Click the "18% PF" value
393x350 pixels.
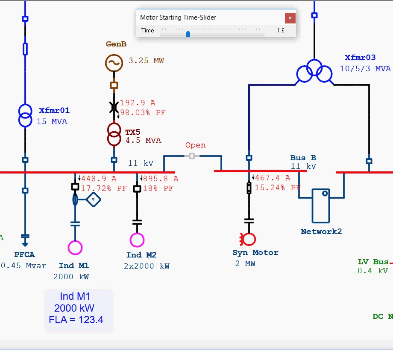158,188
